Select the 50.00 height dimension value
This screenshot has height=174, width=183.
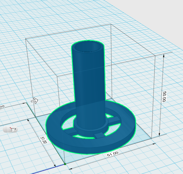164,96
